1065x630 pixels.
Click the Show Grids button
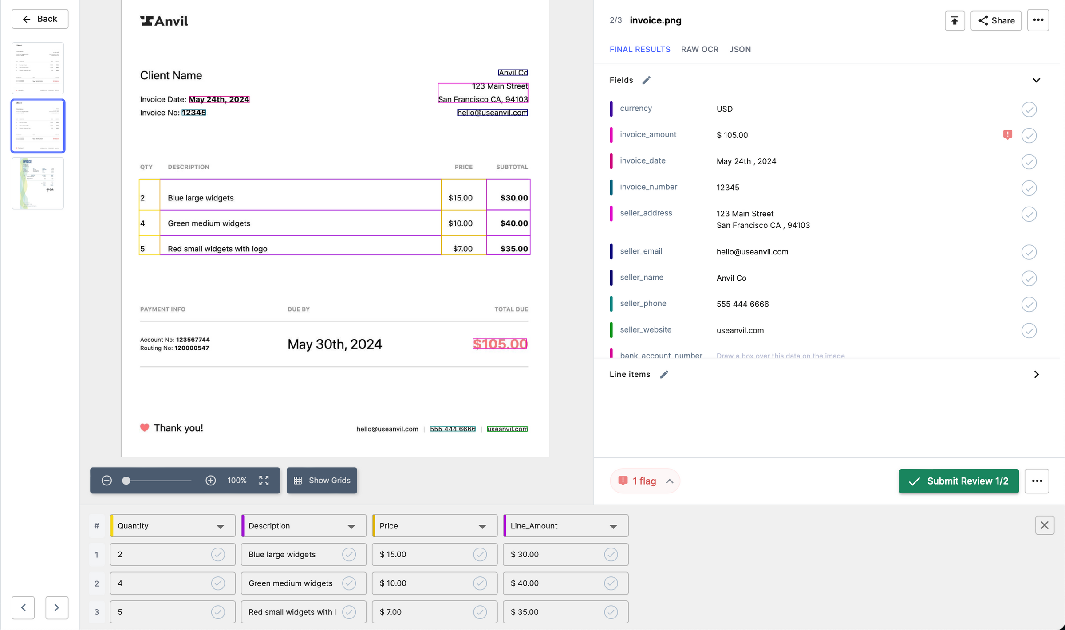click(322, 481)
